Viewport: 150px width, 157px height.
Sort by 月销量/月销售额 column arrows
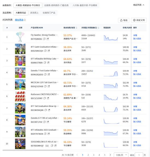(98, 28)
